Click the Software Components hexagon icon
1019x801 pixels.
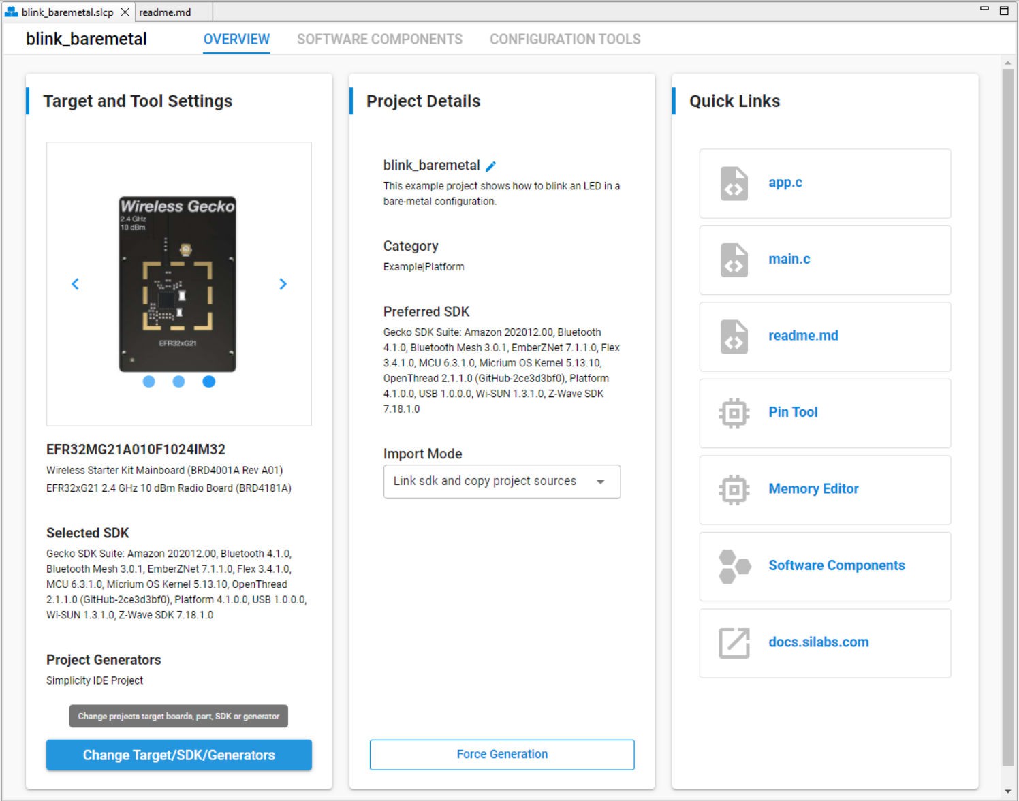tap(733, 566)
